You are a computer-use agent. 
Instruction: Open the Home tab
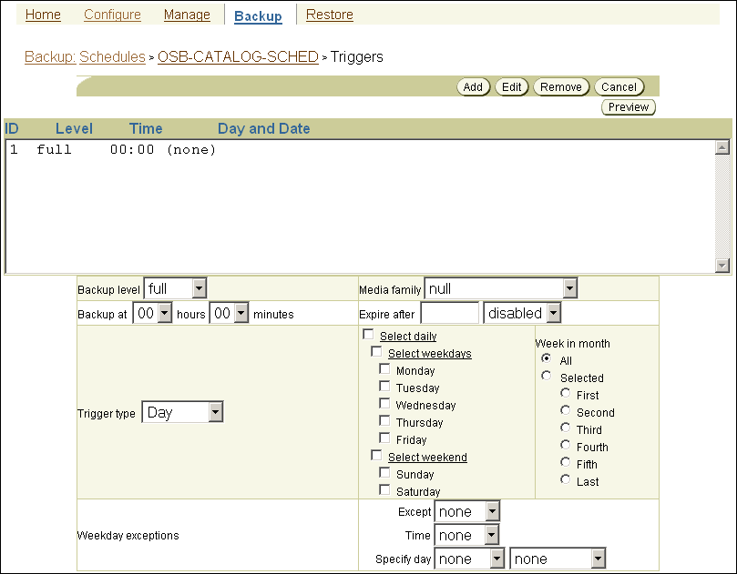pos(43,15)
